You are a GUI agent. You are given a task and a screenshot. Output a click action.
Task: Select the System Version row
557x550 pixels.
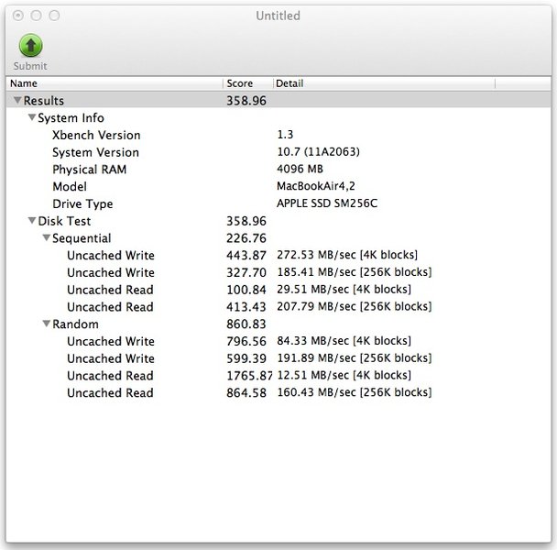tap(278, 152)
